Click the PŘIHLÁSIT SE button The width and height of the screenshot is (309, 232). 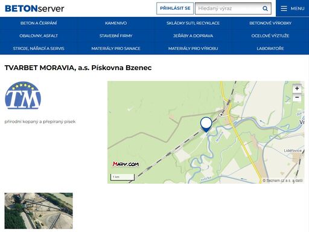[x=175, y=8]
